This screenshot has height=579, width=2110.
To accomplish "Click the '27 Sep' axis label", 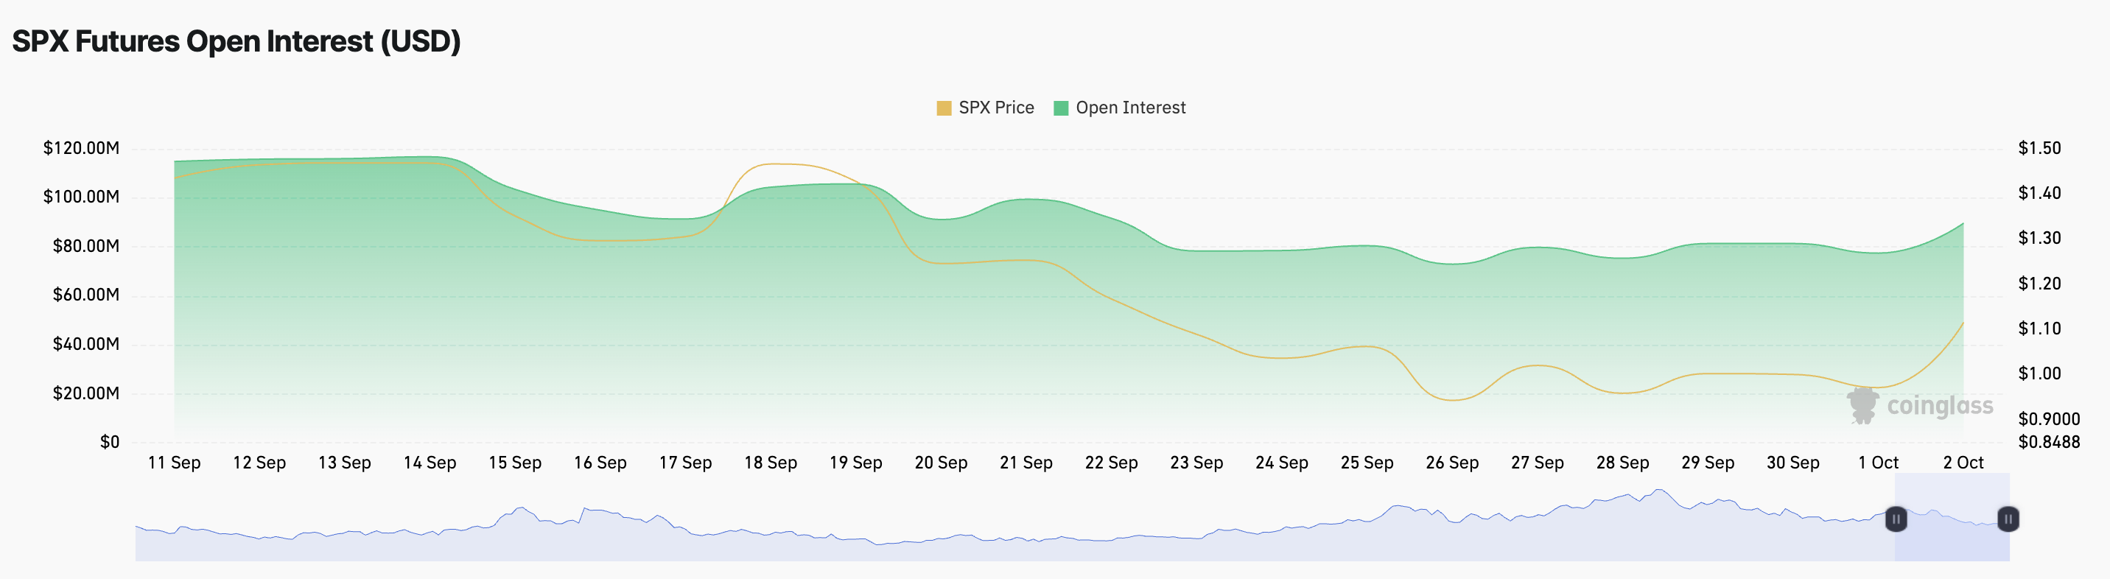I will coord(1538,463).
